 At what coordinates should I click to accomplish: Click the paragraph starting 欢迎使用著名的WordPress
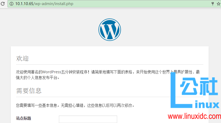tap(108, 75)
